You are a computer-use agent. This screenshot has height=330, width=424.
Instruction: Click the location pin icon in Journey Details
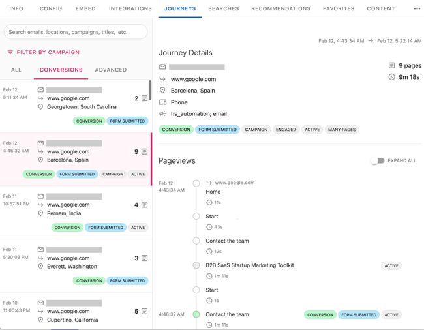pyautogui.click(x=162, y=90)
